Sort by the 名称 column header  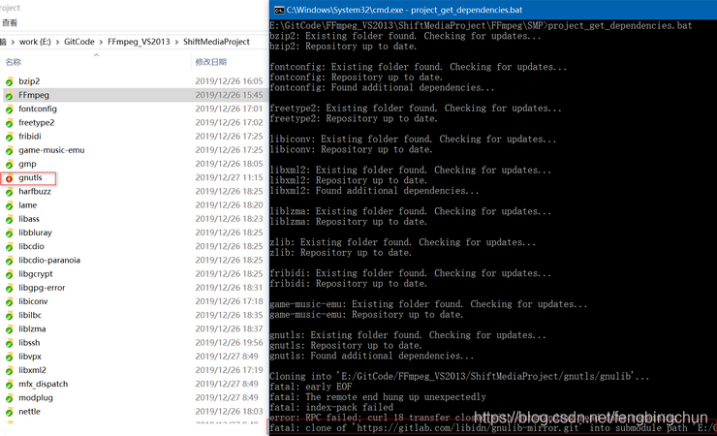14,62
